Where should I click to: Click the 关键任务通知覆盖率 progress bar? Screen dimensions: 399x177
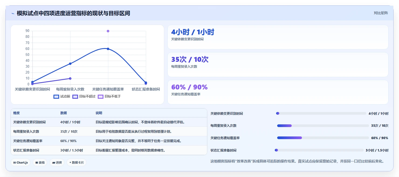click(323, 138)
